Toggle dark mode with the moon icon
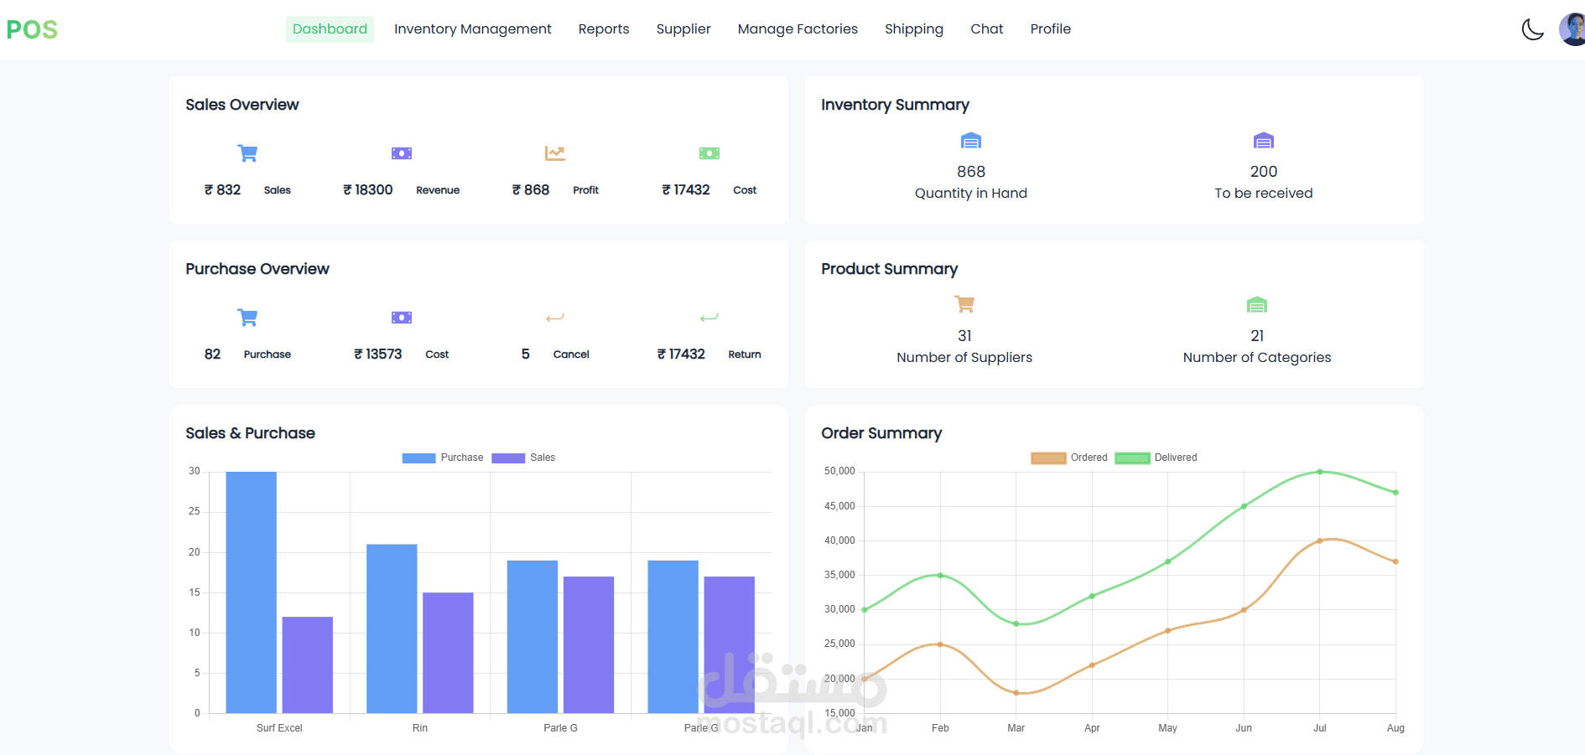 [1532, 29]
